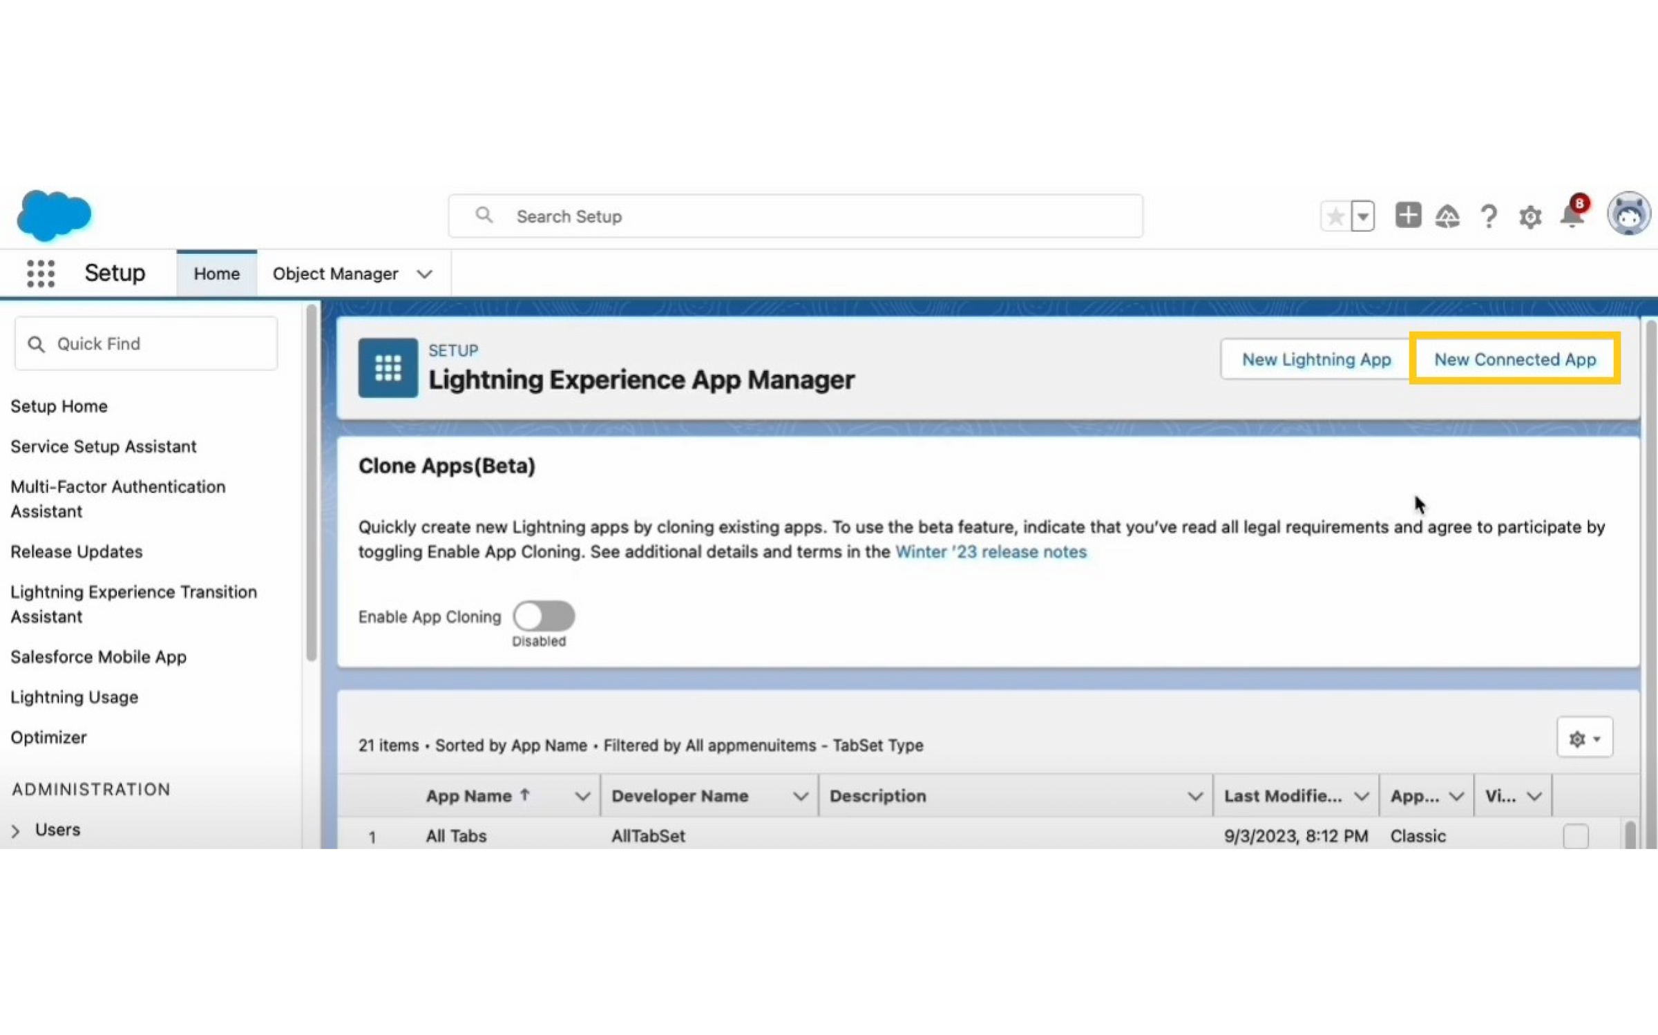Open notifications bell with 8 badge
Image resolution: width=1658 pixels, height=1035 pixels.
pyautogui.click(x=1574, y=213)
